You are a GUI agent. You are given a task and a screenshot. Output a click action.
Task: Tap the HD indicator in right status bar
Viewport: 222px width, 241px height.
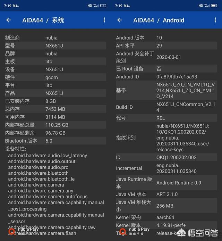(201, 6)
